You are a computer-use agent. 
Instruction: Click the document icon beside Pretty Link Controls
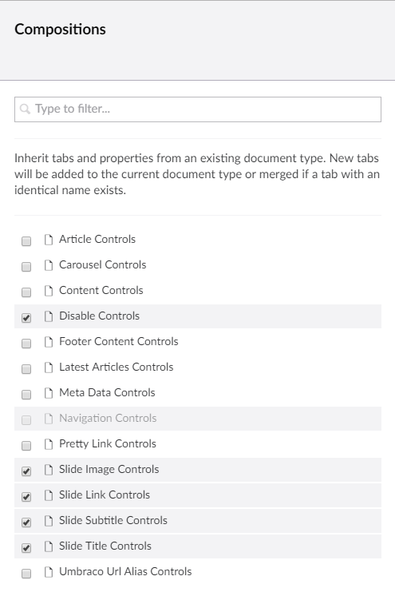[x=49, y=444]
